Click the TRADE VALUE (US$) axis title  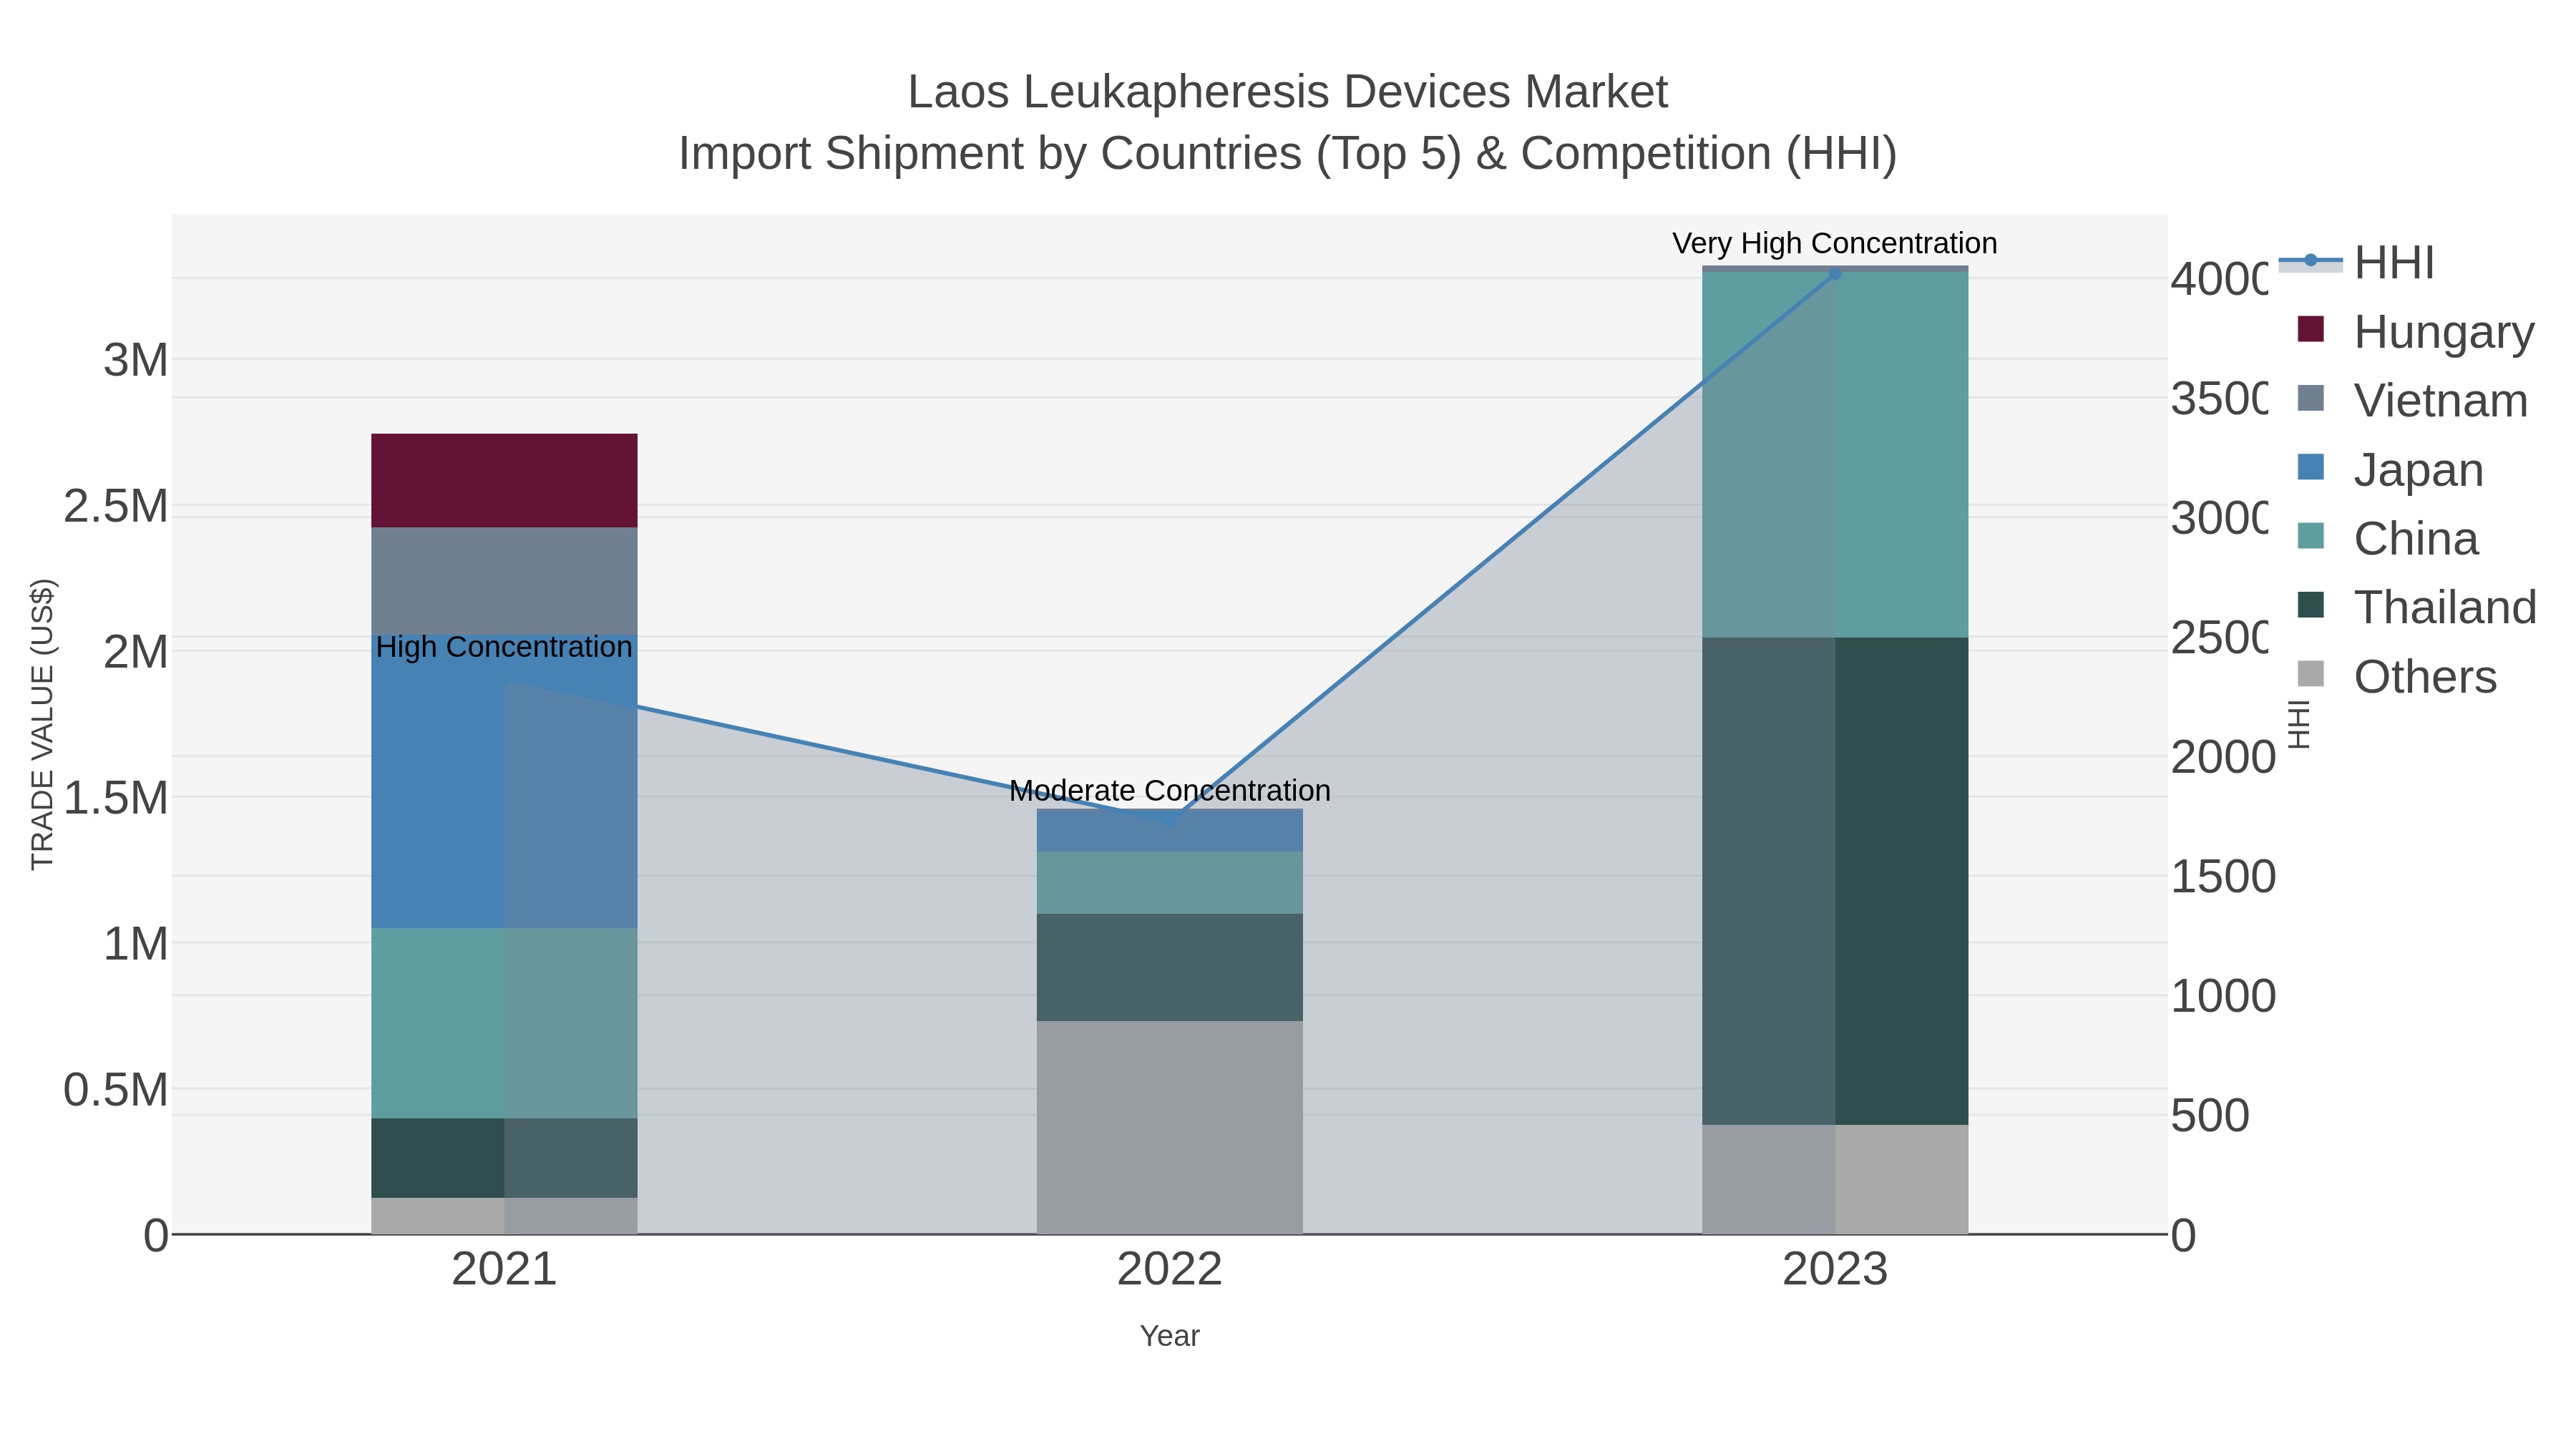point(42,724)
